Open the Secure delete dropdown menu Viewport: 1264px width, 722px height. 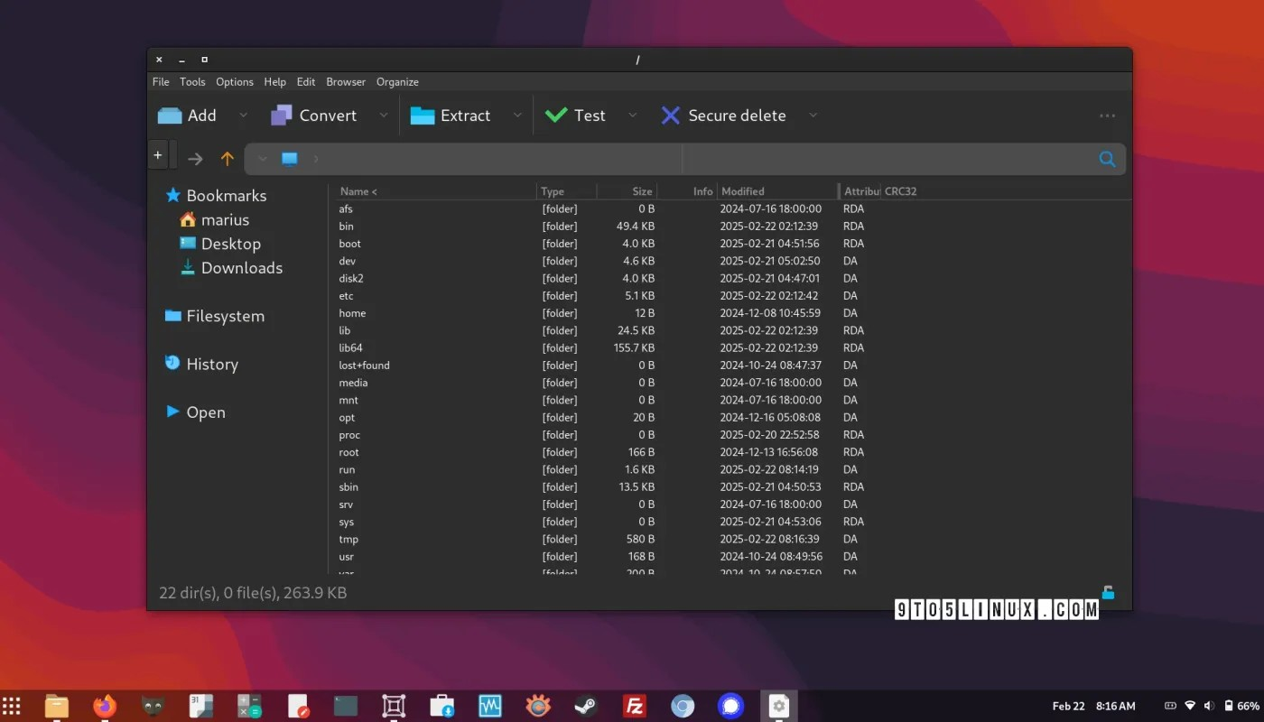click(x=813, y=115)
